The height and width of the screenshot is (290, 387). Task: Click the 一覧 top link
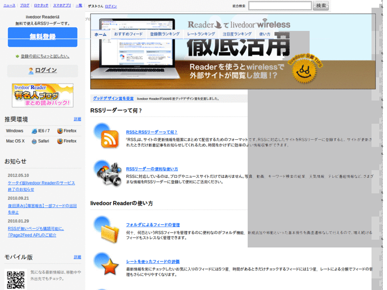pos(79,5)
